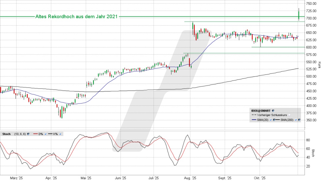The height and width of the screenshot is (182, 324).
Task: Uncheck the SMA(200) checkbox
Action: (296, 120)
